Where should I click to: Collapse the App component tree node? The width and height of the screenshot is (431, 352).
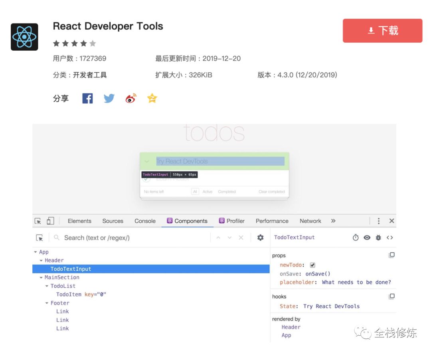[35, 252]
